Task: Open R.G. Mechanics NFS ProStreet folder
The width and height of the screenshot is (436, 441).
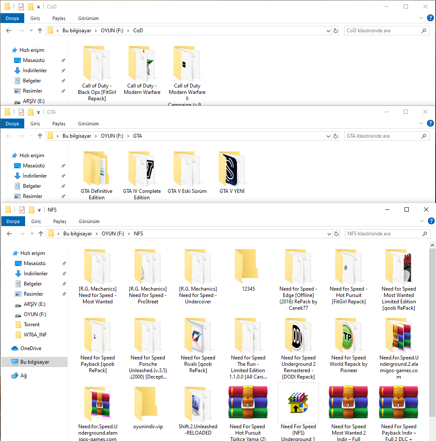Action: click(x=148, y=277)
